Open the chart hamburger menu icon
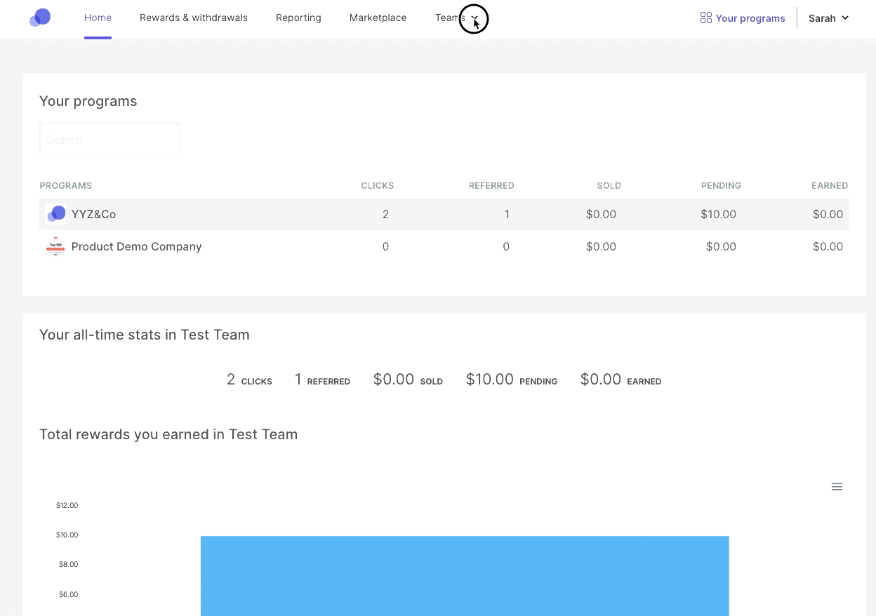The height and width of the screenshot is (616, 876). point(837,487)
